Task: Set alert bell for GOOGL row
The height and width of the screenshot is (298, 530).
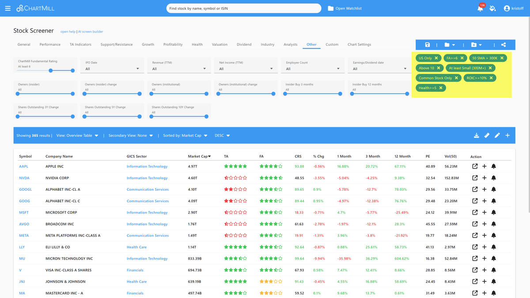Action: [x=494, y=189]
